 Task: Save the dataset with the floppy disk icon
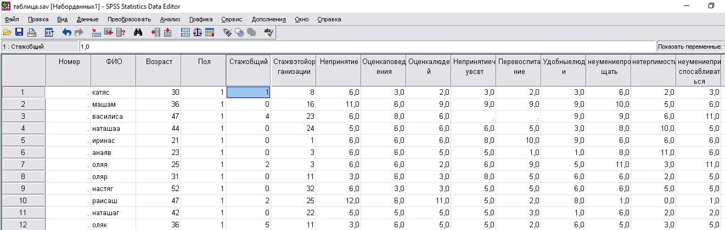pos(19,32)
